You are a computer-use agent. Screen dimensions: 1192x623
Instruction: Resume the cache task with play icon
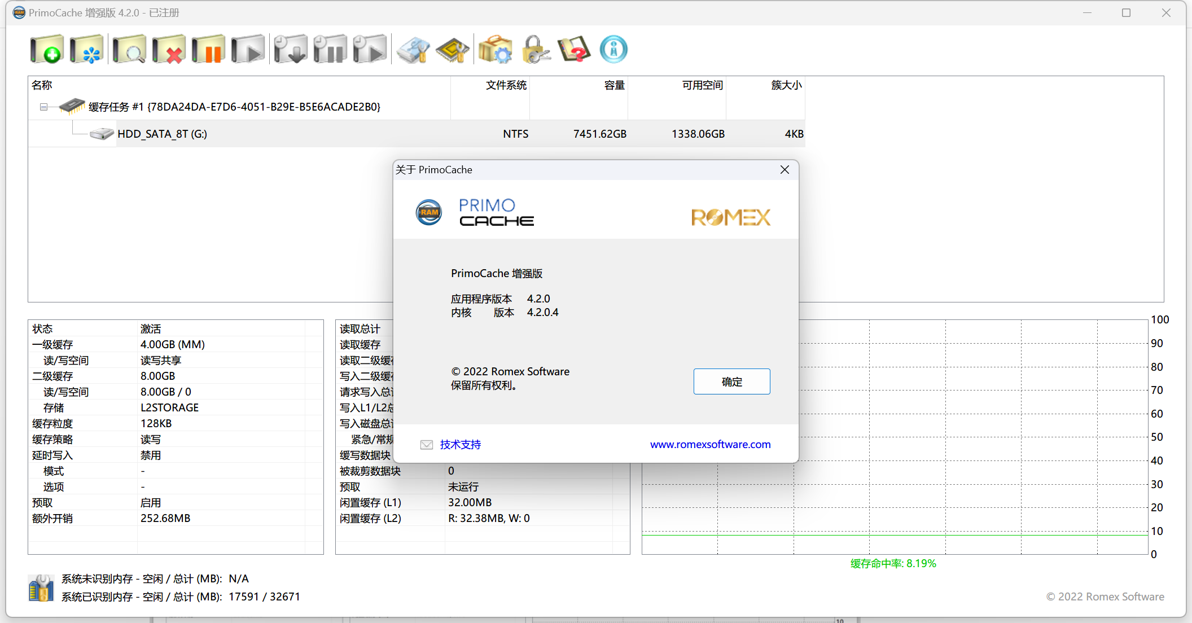248,50
